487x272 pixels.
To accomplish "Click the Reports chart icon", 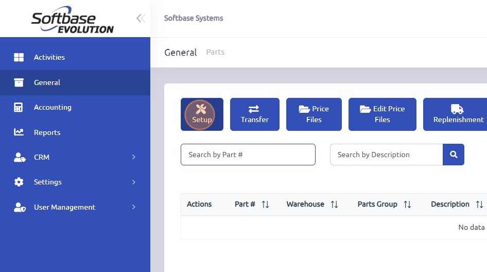I will (19, 132).
